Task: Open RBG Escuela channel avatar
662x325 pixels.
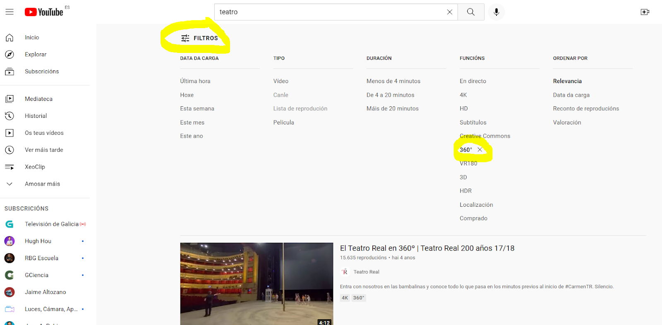Action: [10, 258]
